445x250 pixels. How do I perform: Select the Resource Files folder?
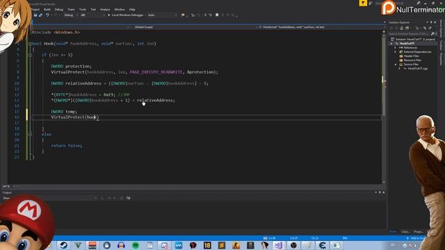coord(410,60)
